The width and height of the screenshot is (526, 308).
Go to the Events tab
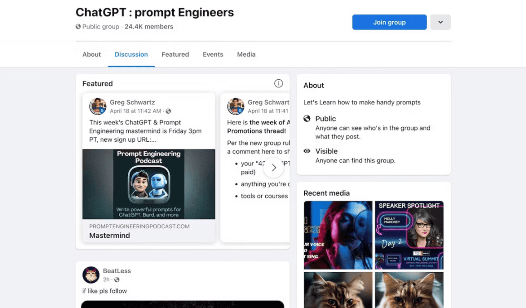213,54
